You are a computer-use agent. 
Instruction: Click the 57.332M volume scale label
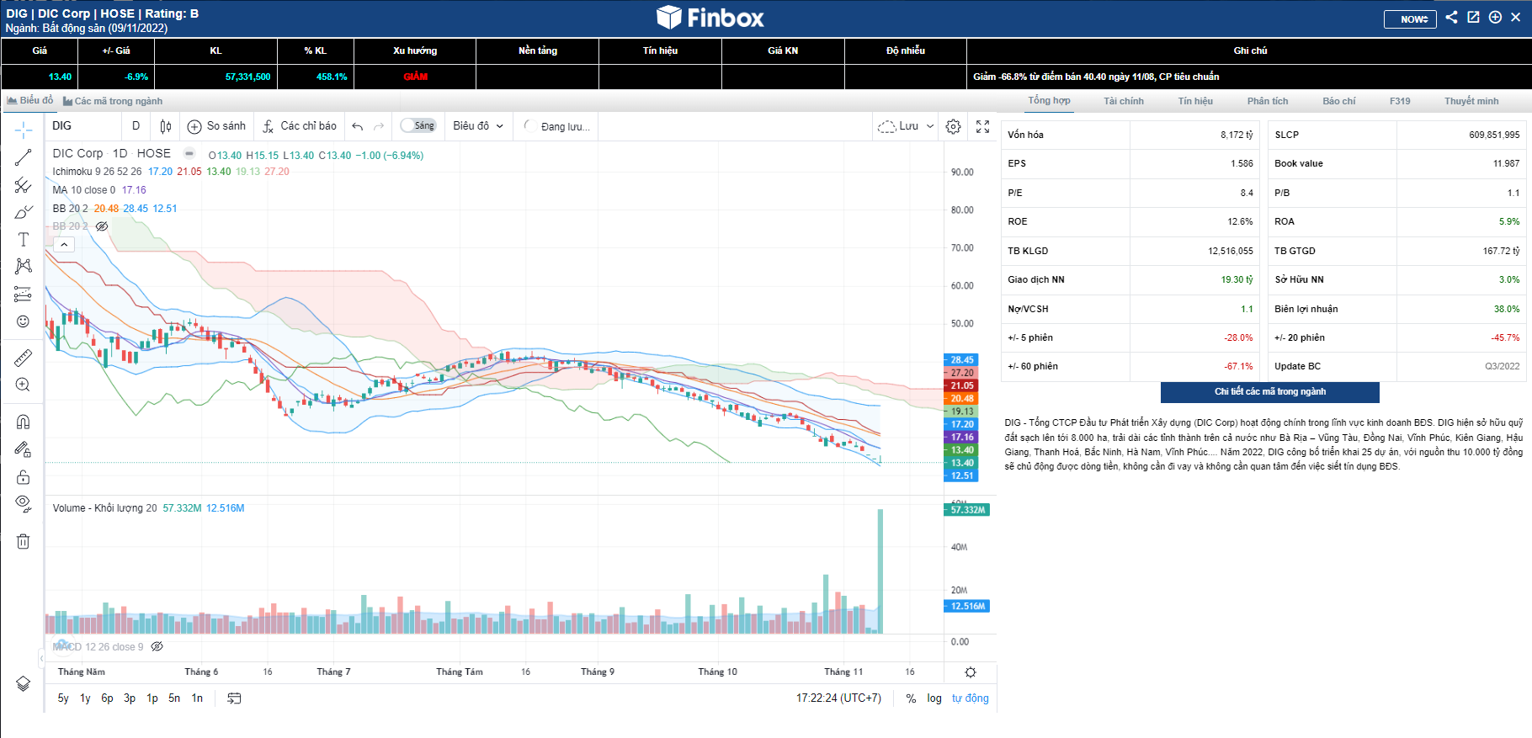[x=966, y=510]
